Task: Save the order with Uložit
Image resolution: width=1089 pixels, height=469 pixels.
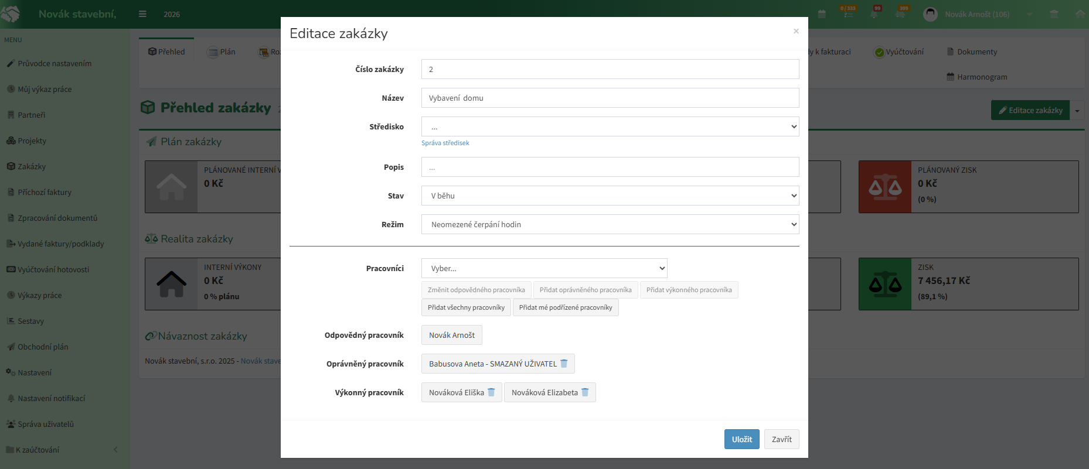Action: pos(742,439)
